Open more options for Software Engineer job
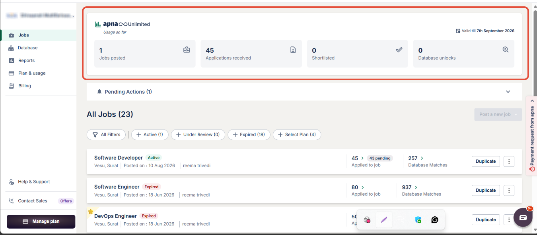 click(x=509, y=190)
